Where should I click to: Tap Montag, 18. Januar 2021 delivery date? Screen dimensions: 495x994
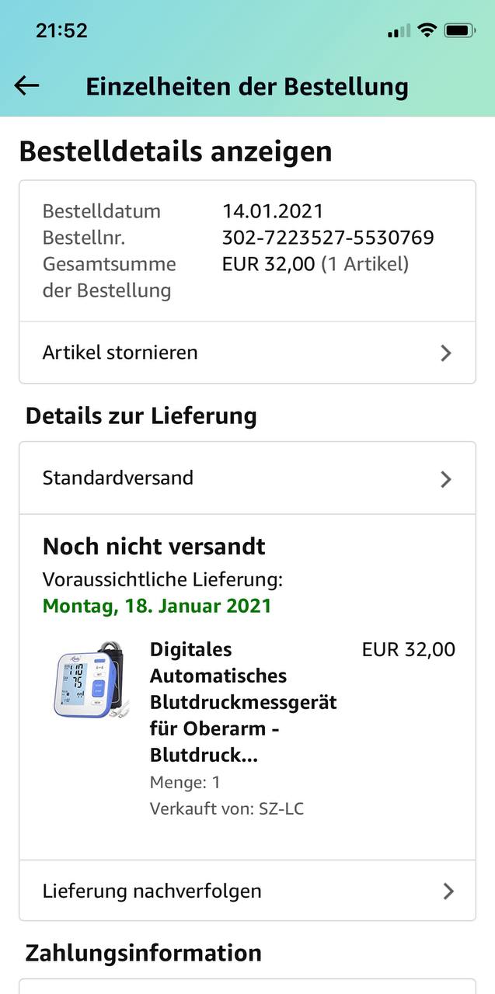(157, 606)
